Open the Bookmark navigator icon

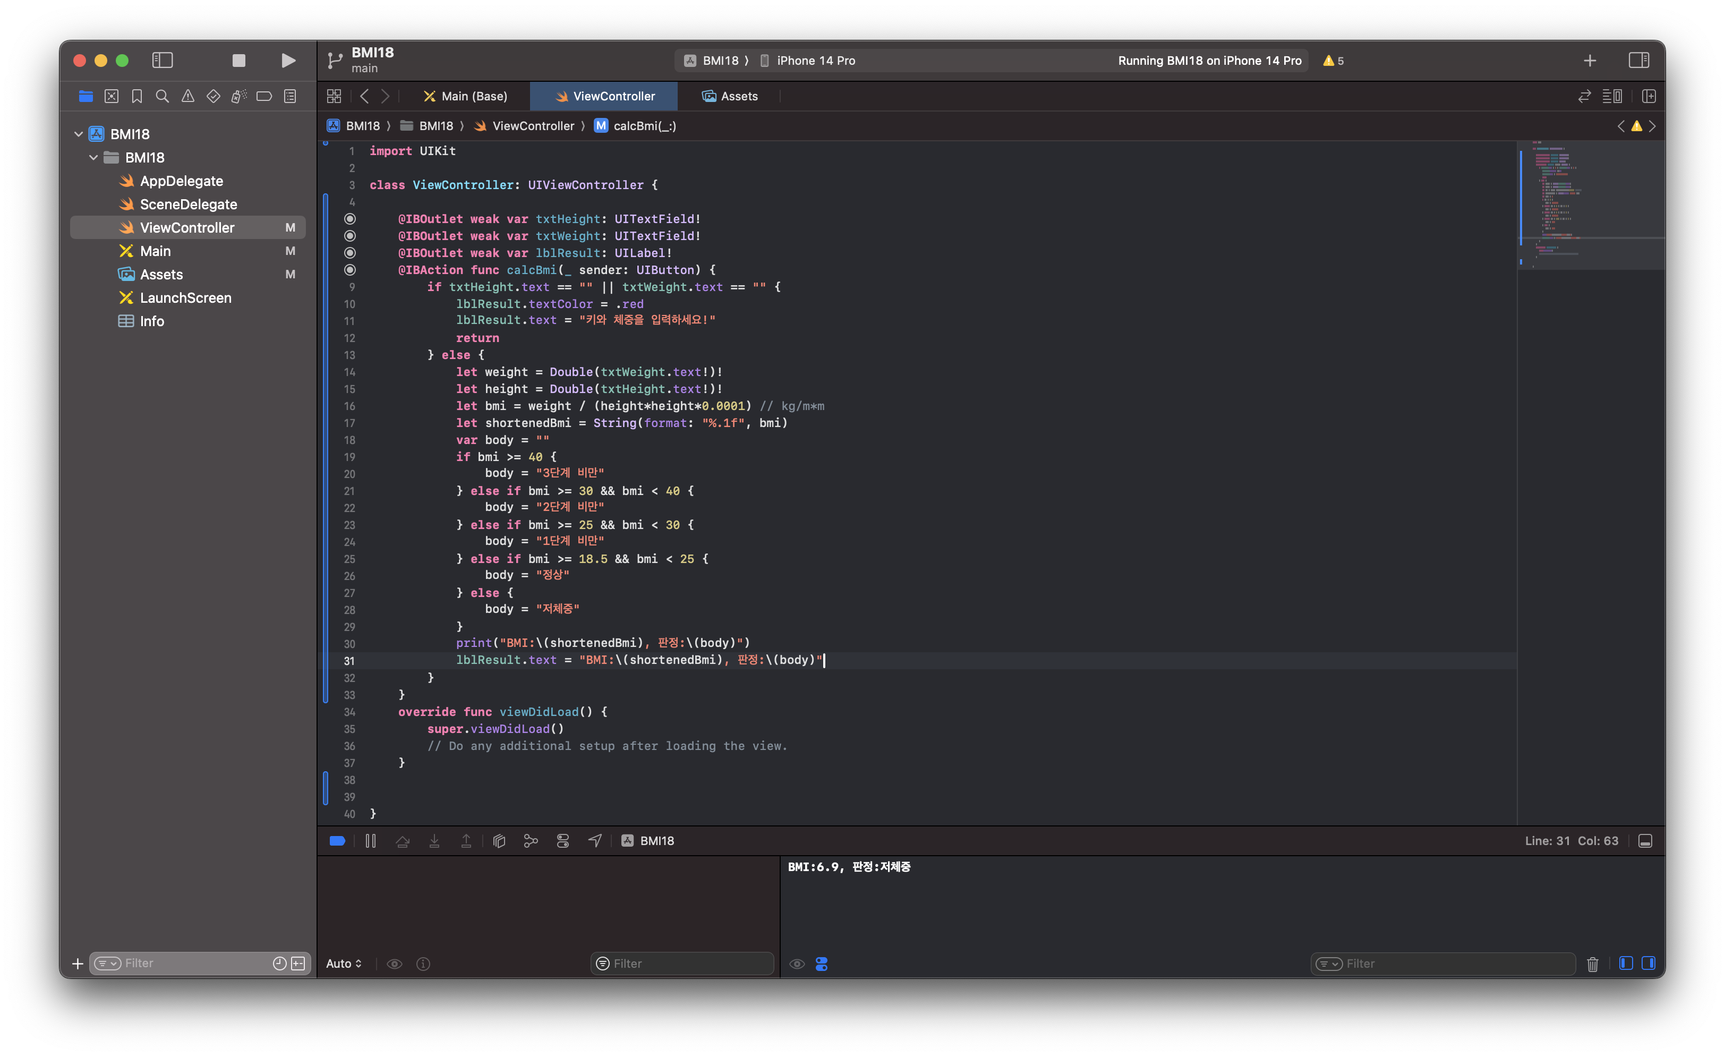(136, 97)
